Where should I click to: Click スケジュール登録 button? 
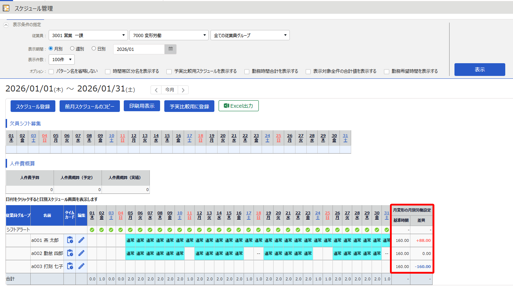coord(33,106)
